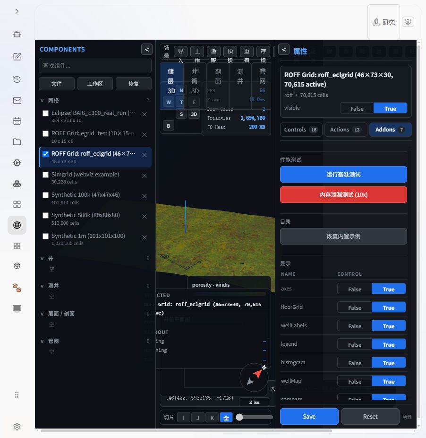Click the compass widget in the 3D viewport

click(254, 377)
